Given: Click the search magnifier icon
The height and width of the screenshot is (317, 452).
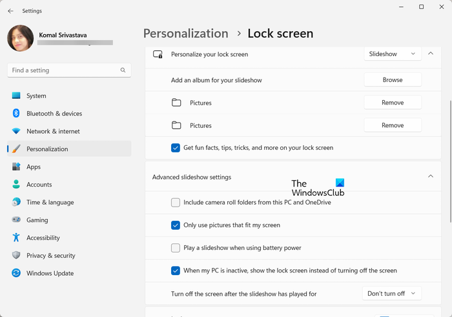Looking at the screenshot, I should (x=123, y=70).
